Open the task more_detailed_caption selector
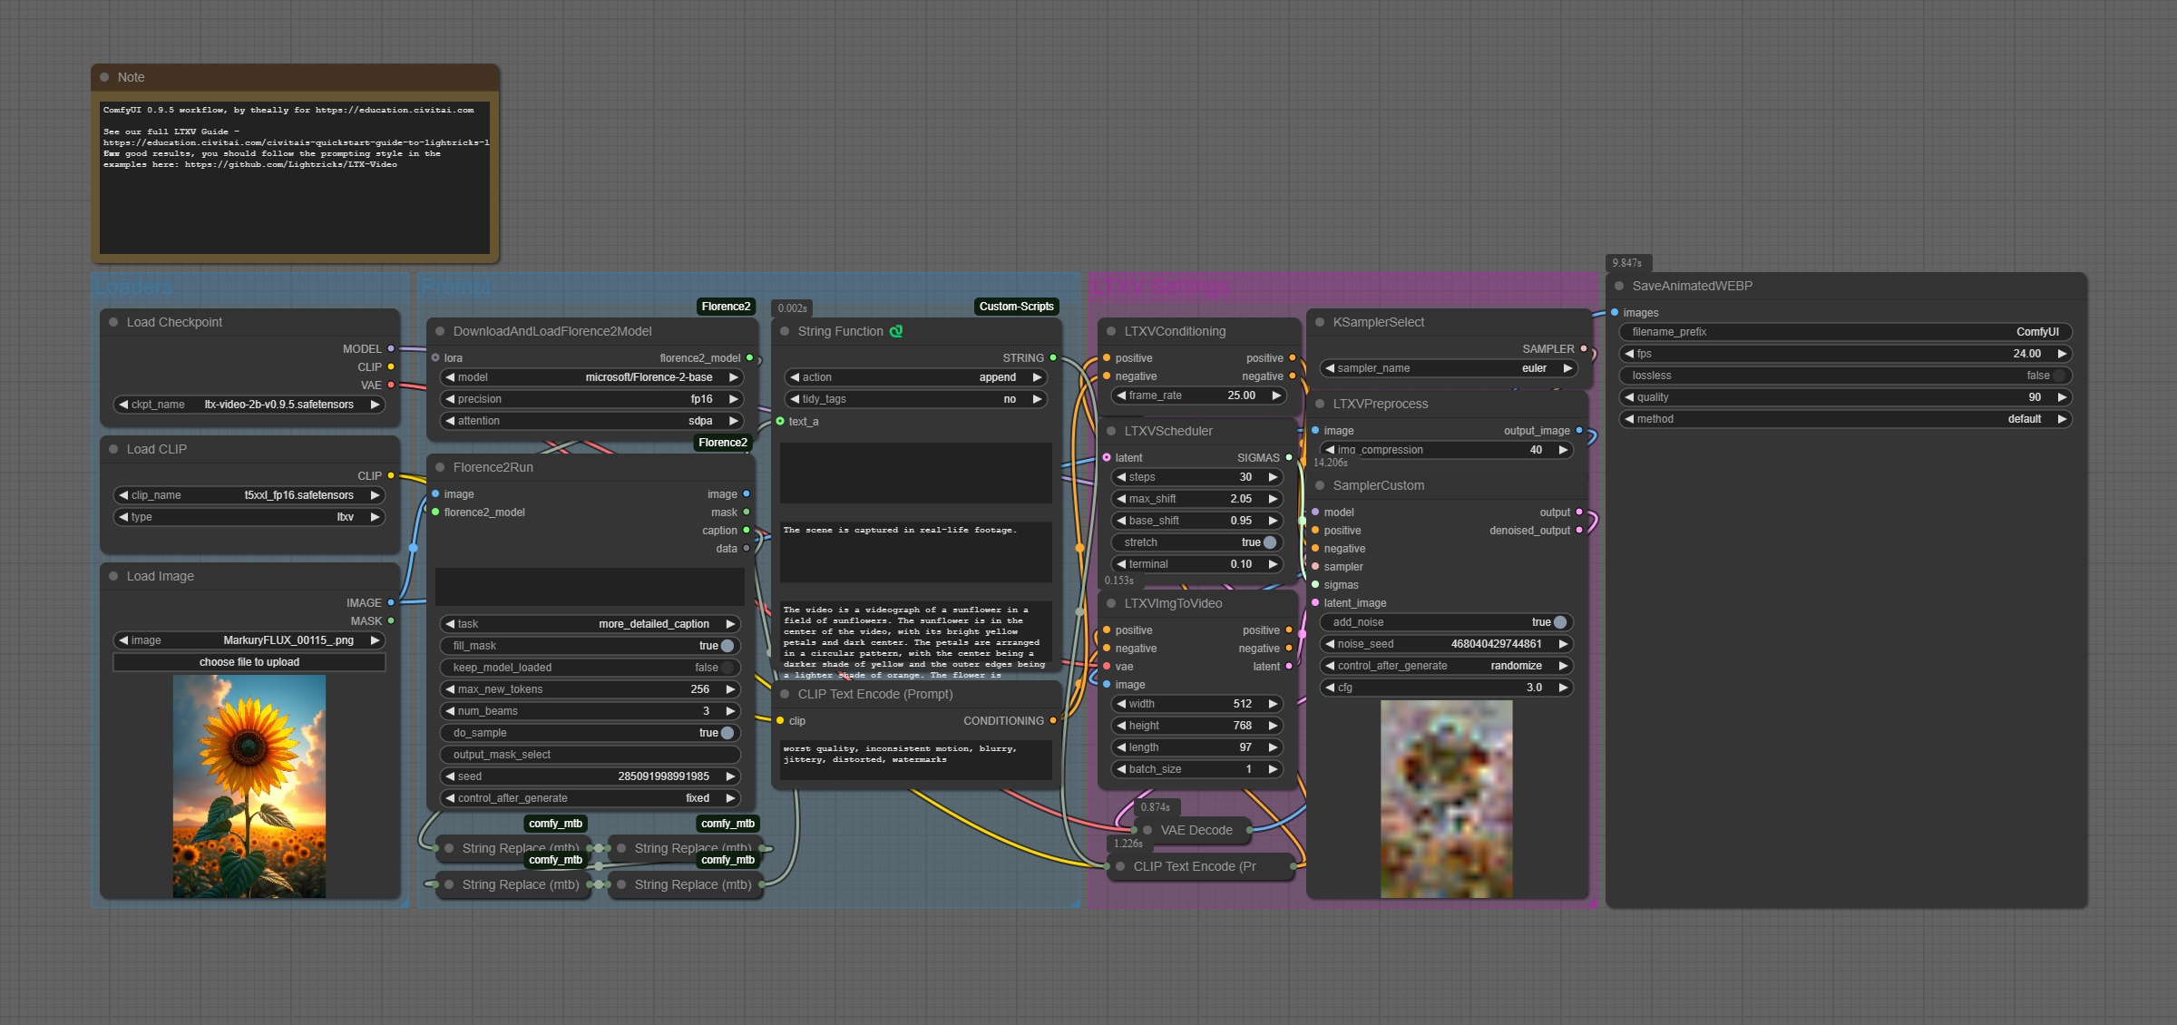Image resolution: width=2177 pixels, height=1025 pixels. click(x=590, y=624)
